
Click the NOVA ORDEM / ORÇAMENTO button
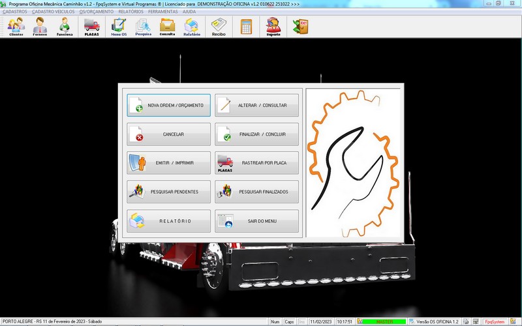[x=168, y=105]
